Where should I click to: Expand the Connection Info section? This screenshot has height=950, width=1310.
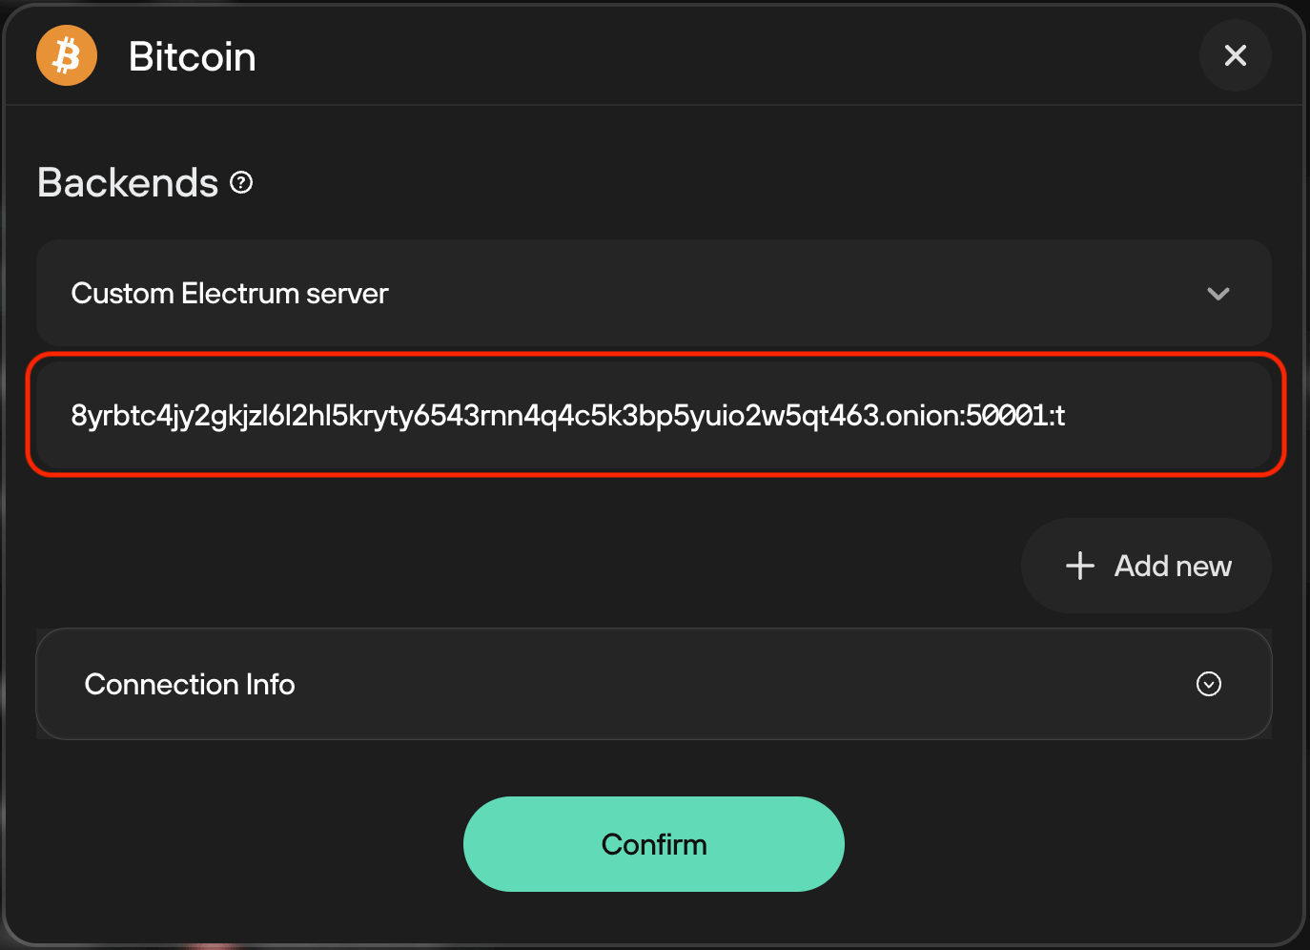653,684
